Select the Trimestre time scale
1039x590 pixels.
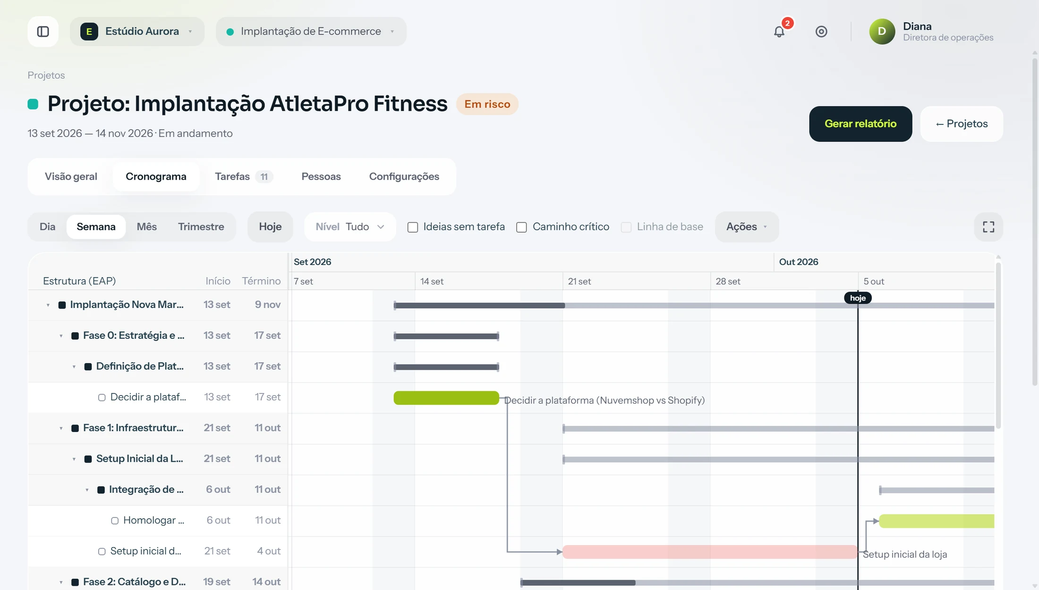tap(201, 227)
